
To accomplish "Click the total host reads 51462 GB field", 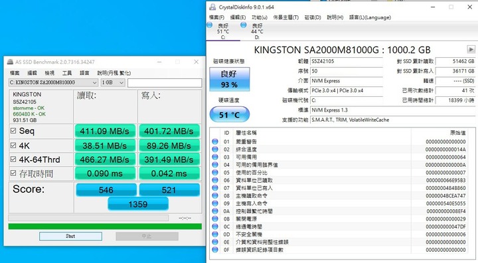I will click(455, 61).
